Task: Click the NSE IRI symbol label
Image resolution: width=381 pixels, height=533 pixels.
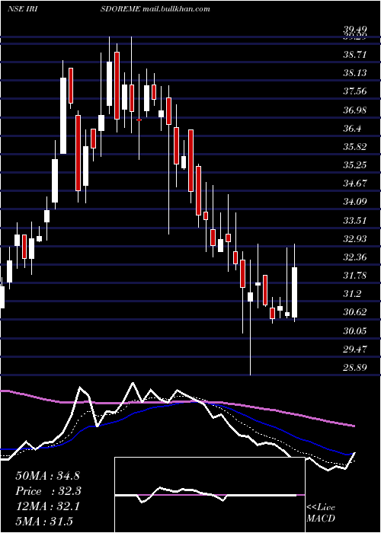Action: point(22,9)
